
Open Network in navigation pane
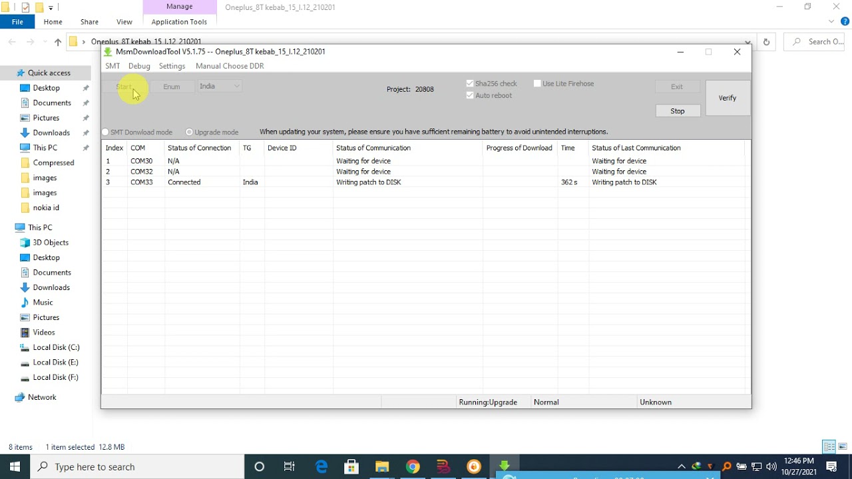pyautogui.click(x=42, y=397)
